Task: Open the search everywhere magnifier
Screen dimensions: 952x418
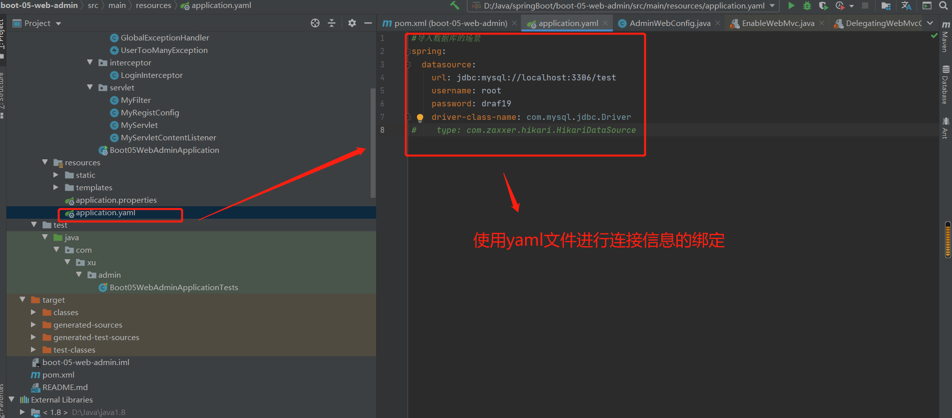Action: coord(944,5)
